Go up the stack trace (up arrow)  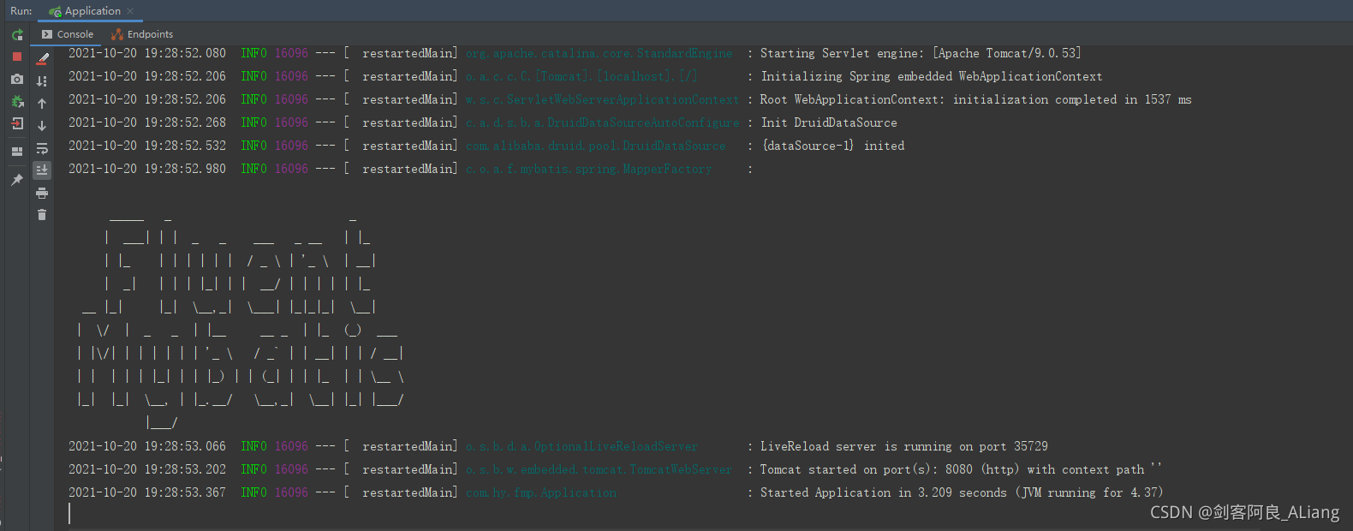(42, 104)
